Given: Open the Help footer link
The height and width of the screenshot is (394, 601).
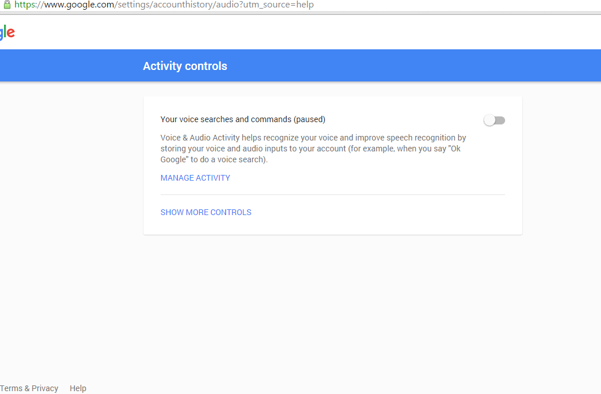Looking at the screenshot, I should point(78,388).
